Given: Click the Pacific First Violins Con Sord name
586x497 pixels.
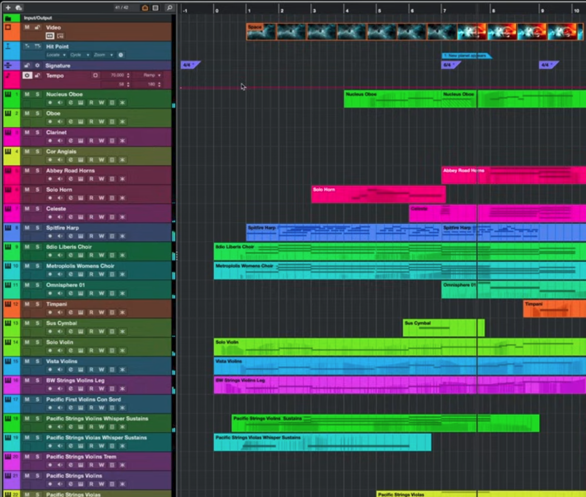Looking at the screenshot, I should (84, 399).
